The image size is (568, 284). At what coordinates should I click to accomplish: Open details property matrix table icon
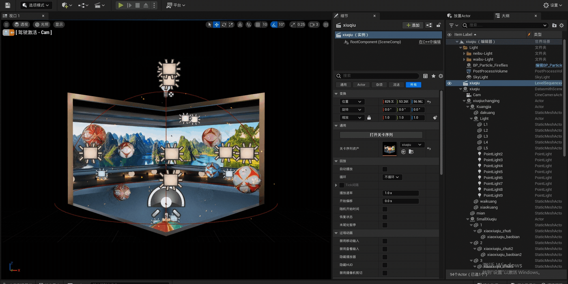tap(425, 76)
